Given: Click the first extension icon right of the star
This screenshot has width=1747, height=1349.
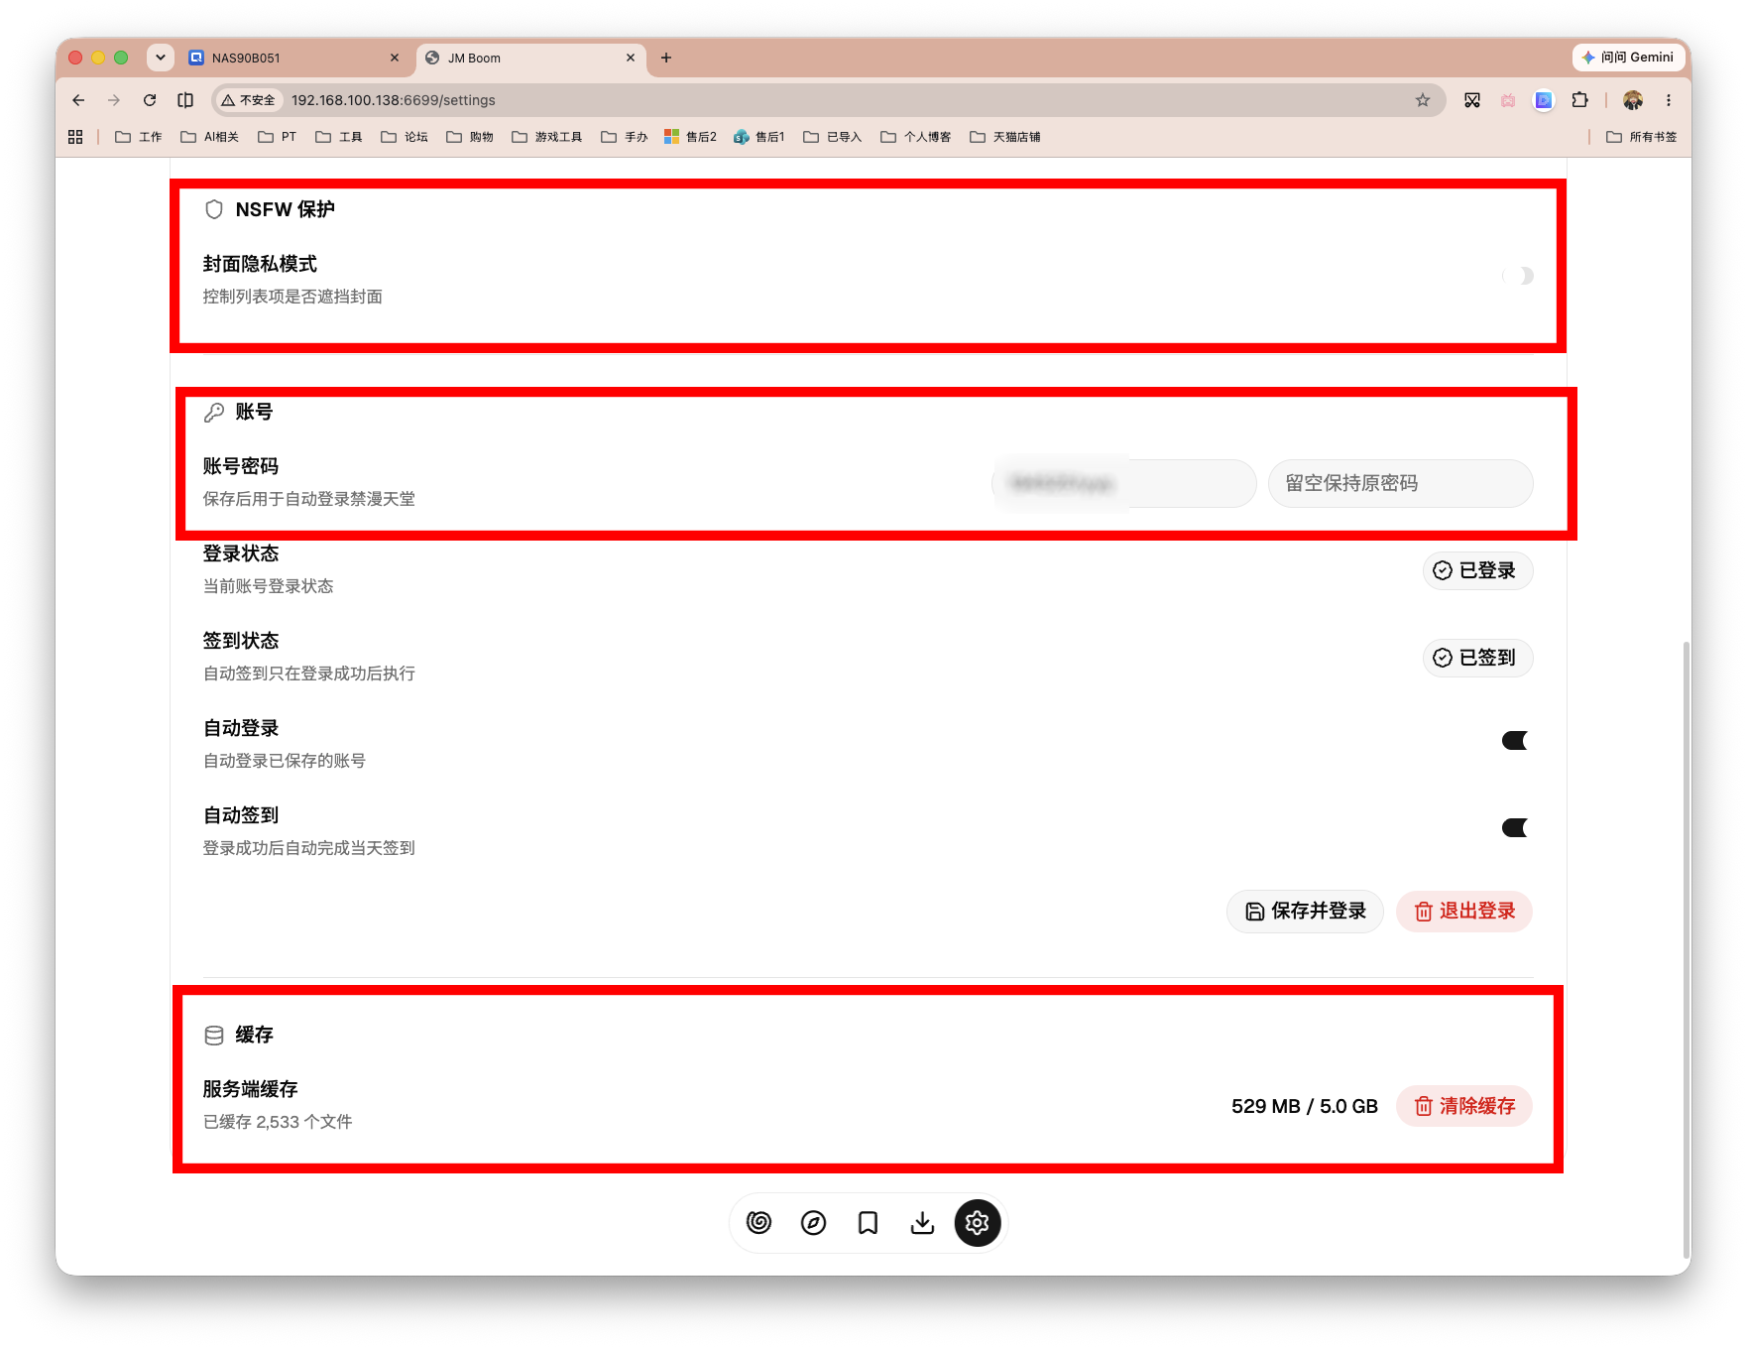Looking at the screenshot, I should point(1472,100).
